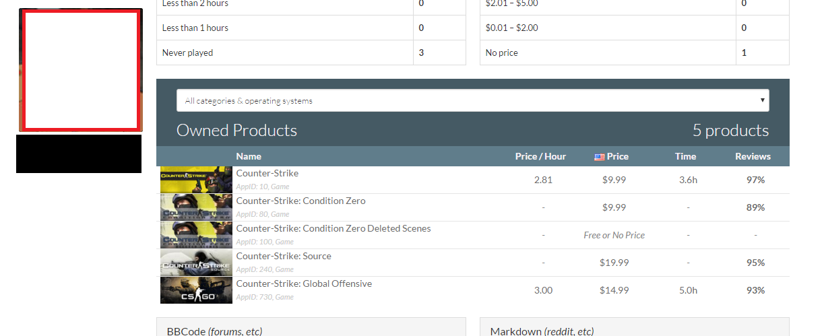
Task: Sort table by Time column
Action: click(x=685, y=156)
